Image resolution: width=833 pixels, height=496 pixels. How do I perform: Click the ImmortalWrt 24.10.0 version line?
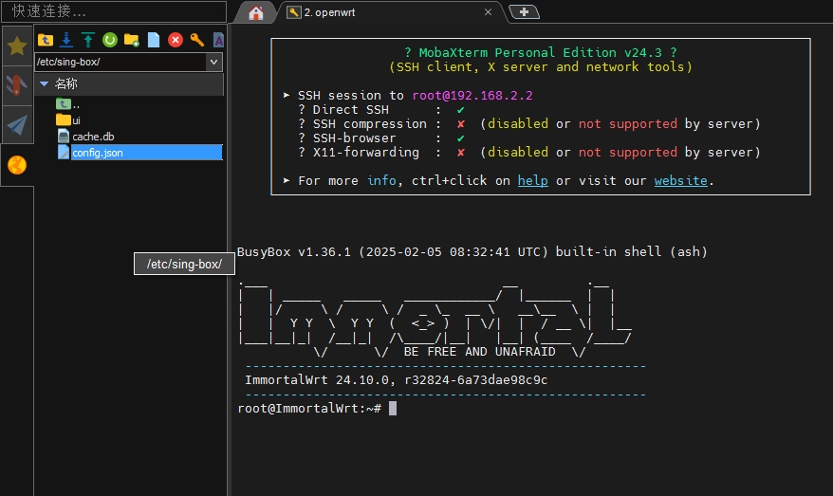[x=396, y=380]
